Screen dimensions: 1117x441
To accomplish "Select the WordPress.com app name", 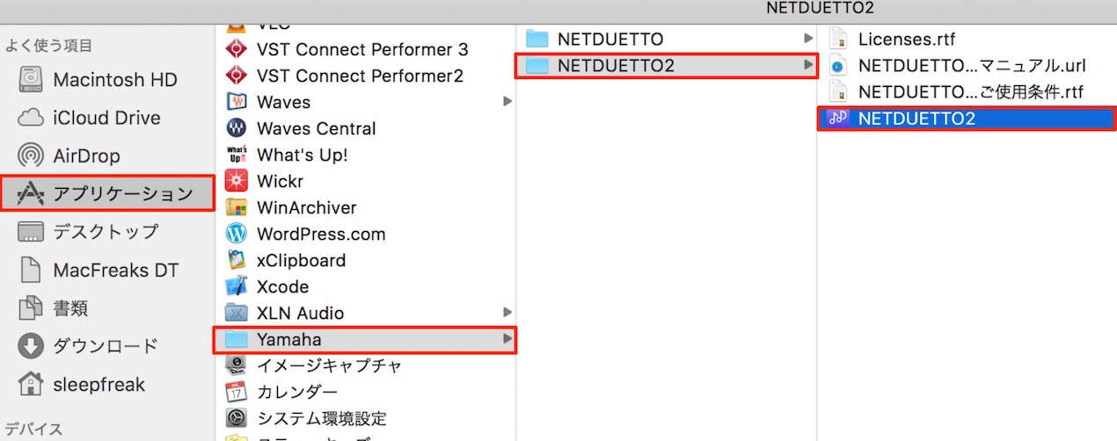I will (x=321, y=234).
